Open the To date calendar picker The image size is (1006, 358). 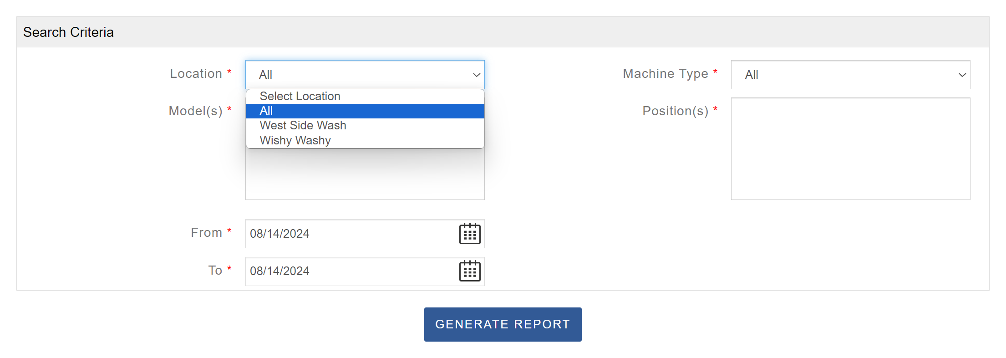[x=470, y=271]
